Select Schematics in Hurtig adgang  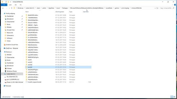(x=10, y=35)
